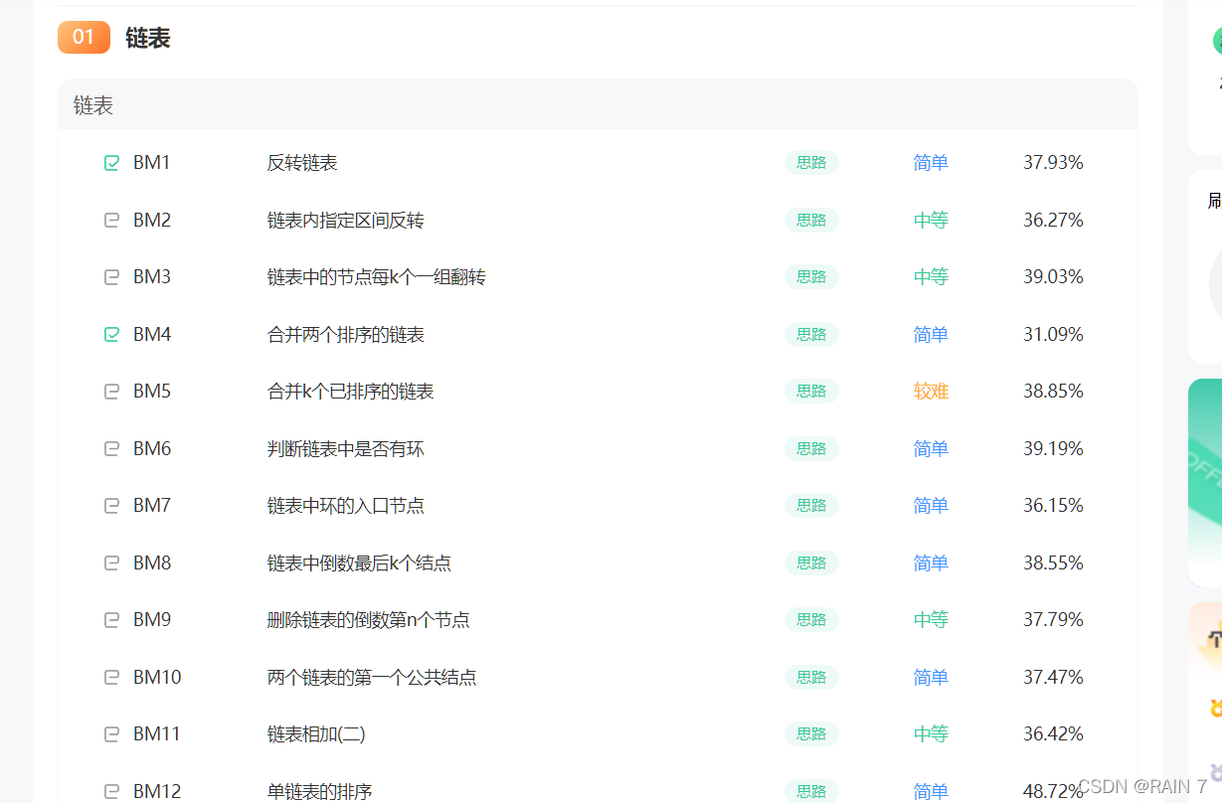
Task: Toggle the solved status mark for BM3
Action: coord(111,276)
